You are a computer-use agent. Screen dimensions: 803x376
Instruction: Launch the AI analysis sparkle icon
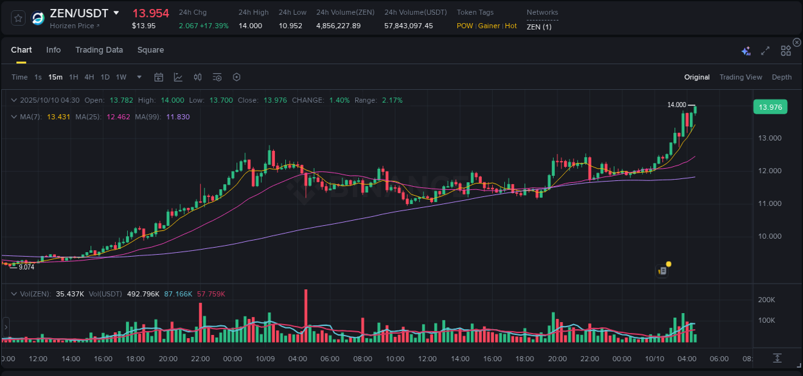(745, 49)
